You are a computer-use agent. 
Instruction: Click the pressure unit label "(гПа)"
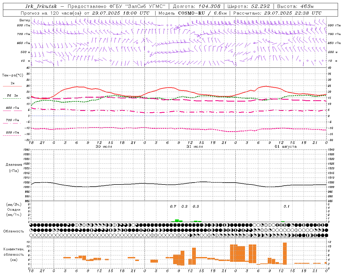14,171
